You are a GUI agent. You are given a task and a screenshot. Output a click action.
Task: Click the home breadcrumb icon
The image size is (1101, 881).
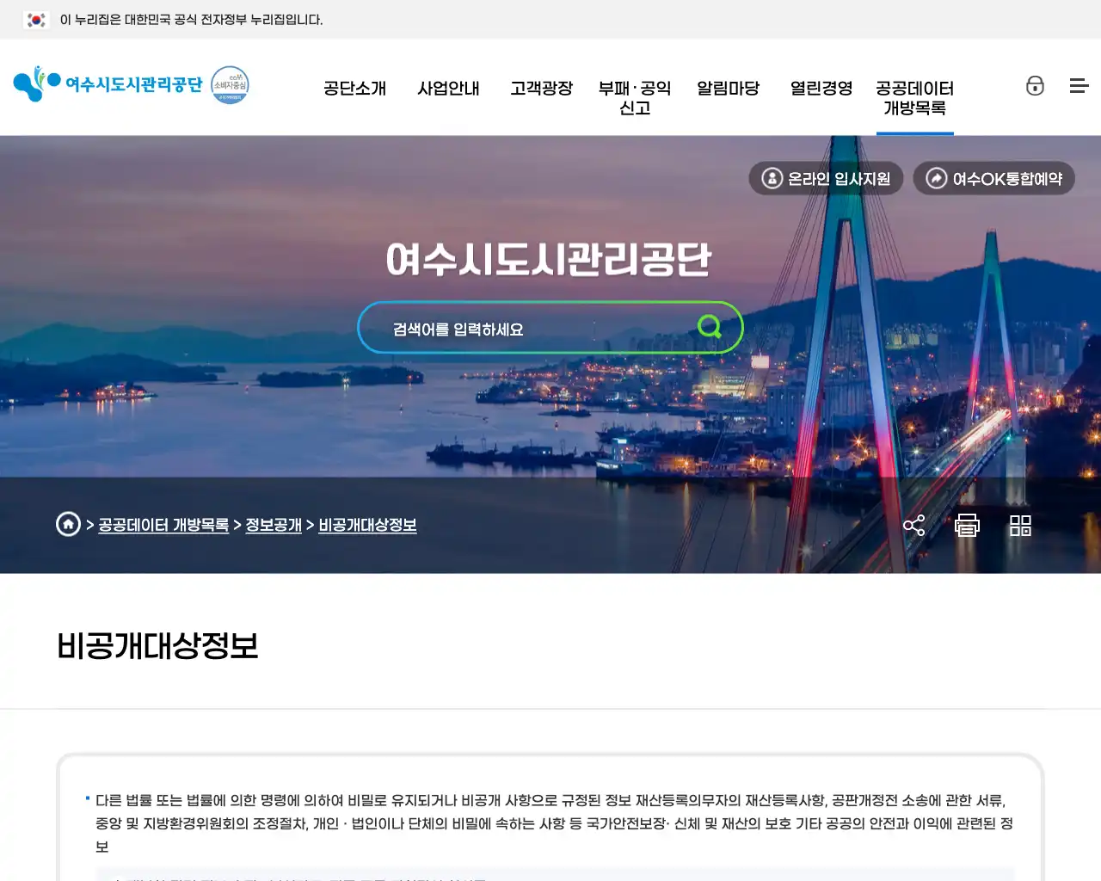(x=68, y=524)
